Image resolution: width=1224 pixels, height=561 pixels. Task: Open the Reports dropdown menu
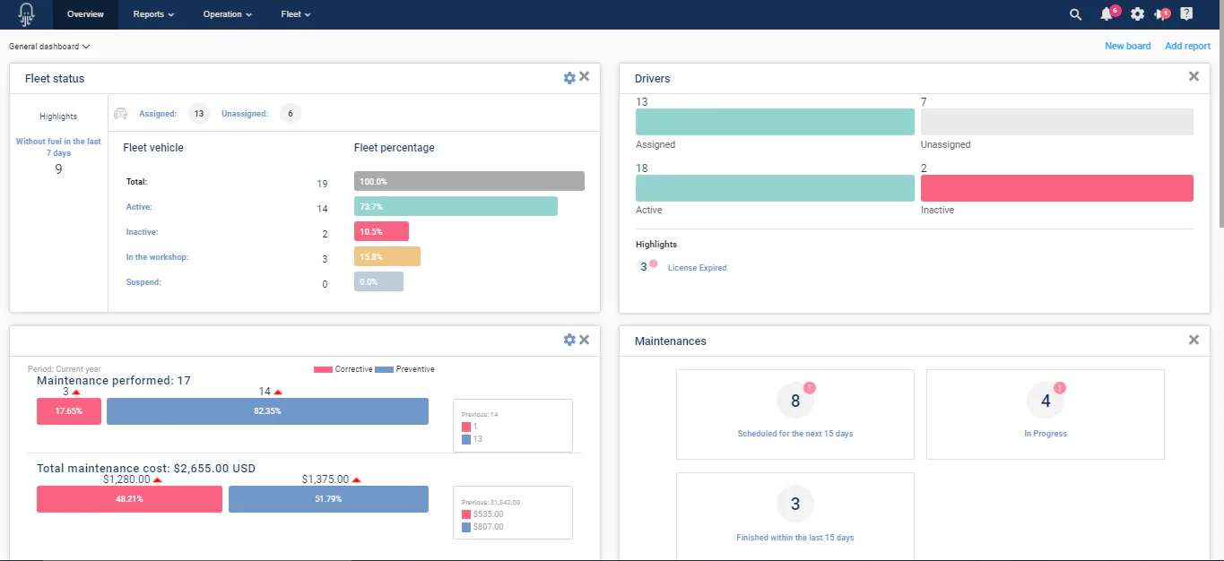pos(153,14)
